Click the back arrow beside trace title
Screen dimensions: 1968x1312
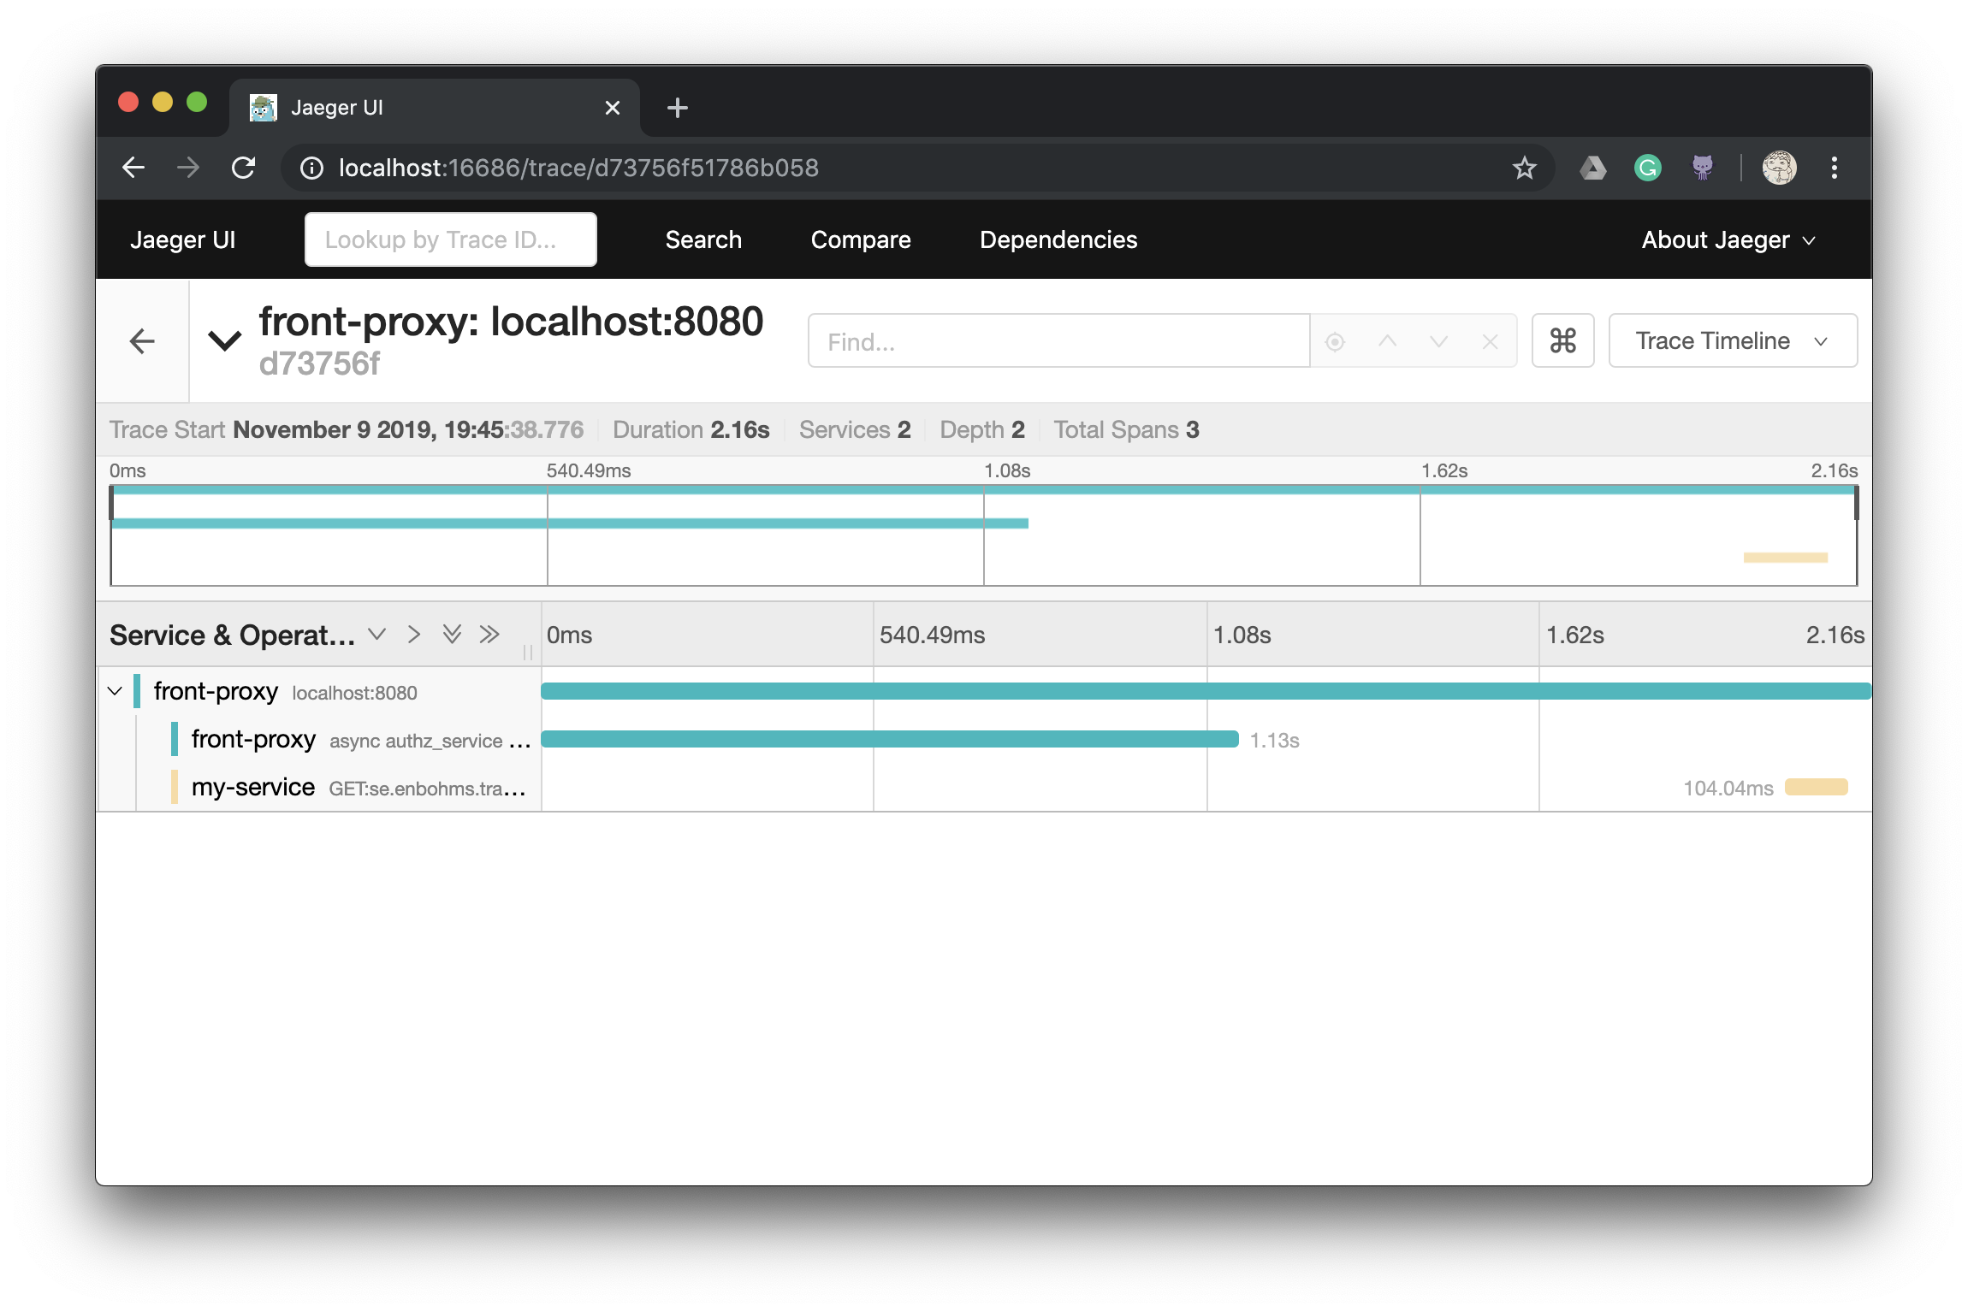[142, 341]
